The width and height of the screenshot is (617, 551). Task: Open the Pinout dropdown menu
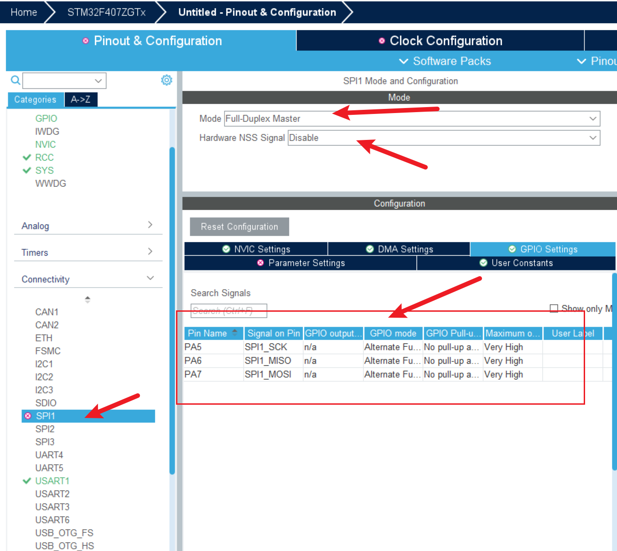point(597,61)
